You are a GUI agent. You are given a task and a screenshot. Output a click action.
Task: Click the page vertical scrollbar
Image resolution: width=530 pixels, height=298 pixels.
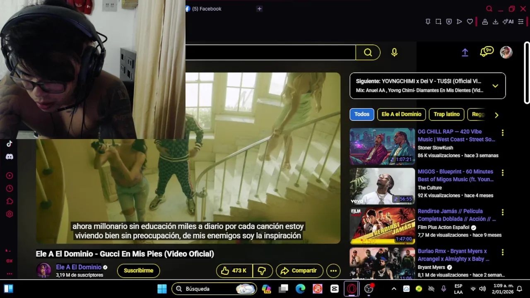527,72
